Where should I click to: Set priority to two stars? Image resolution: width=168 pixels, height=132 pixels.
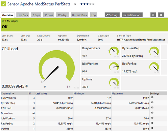(x=84, y=4)
